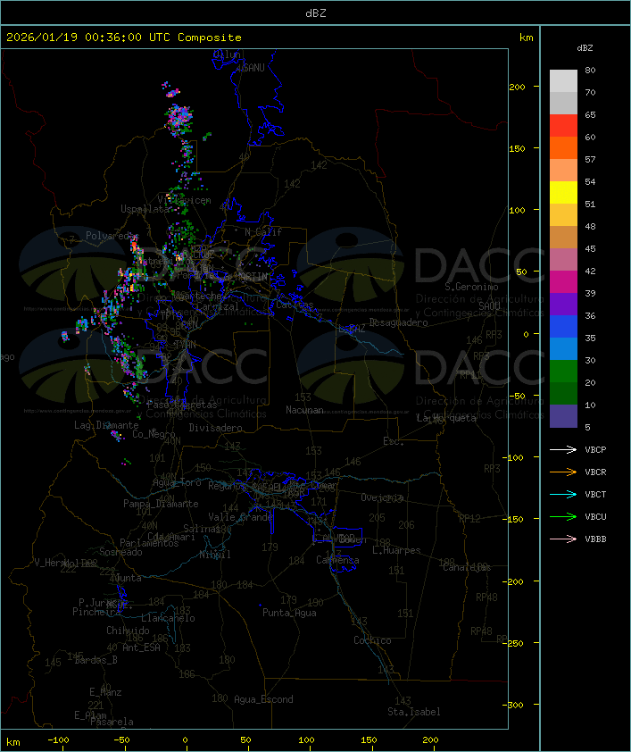Select the red 60-65 dBZ color swatch

[563, 126]
